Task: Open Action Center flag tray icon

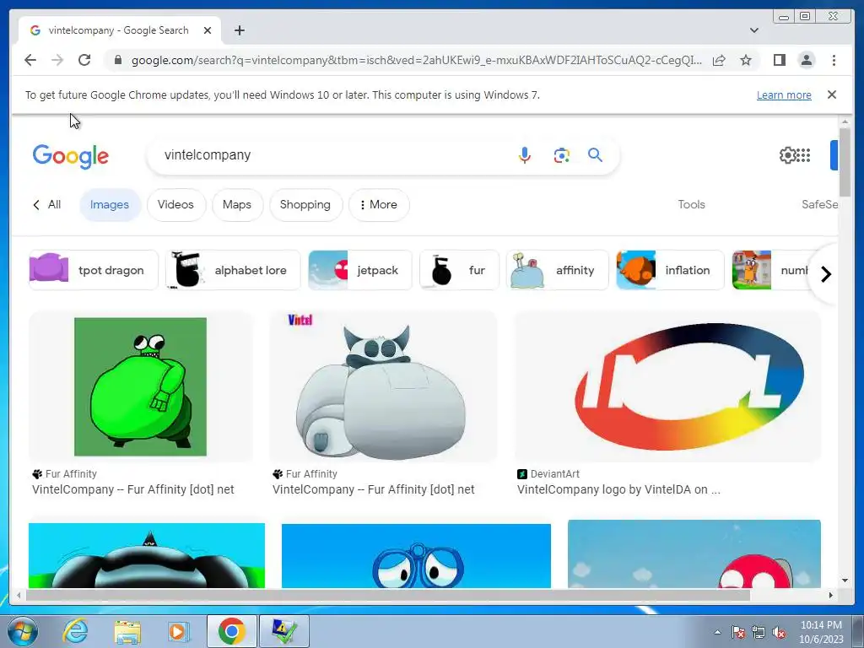Action: [x=738, y=633]
